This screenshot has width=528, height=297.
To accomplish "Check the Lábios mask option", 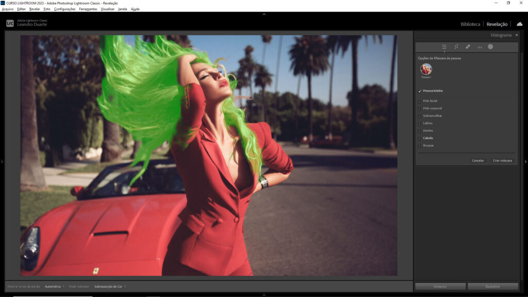I will tap(419, 124).
